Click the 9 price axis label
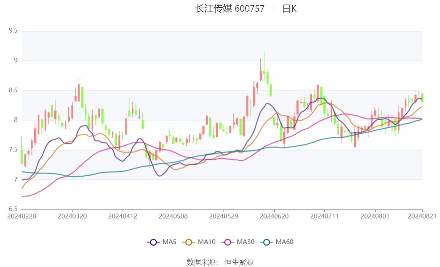The height and width of the screenshot is (267, 440). (x=16, y=60)
